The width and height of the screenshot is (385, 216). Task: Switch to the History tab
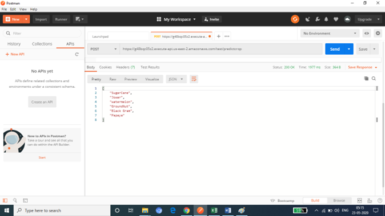point(14,44)
